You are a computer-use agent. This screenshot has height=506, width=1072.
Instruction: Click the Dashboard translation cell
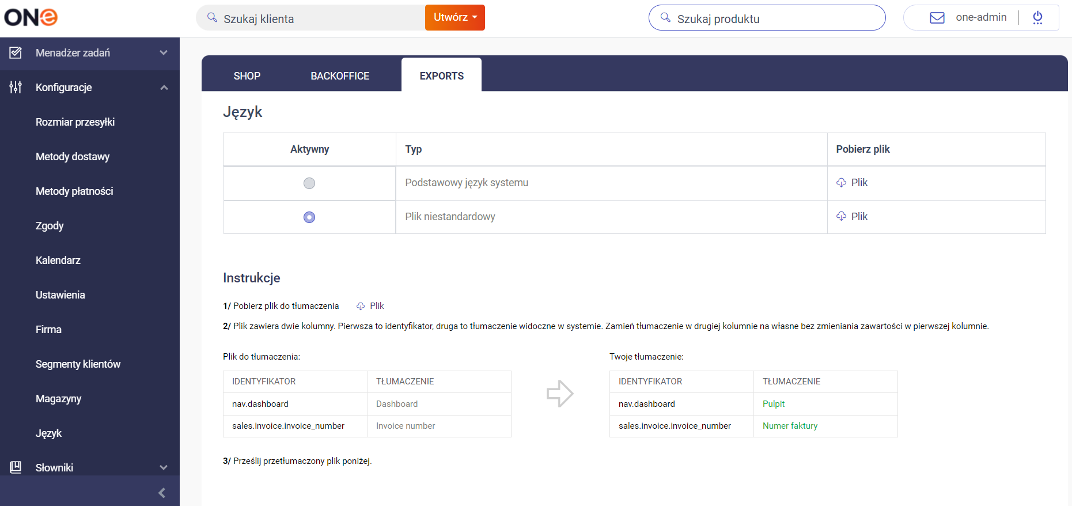(x=439, y=404)
